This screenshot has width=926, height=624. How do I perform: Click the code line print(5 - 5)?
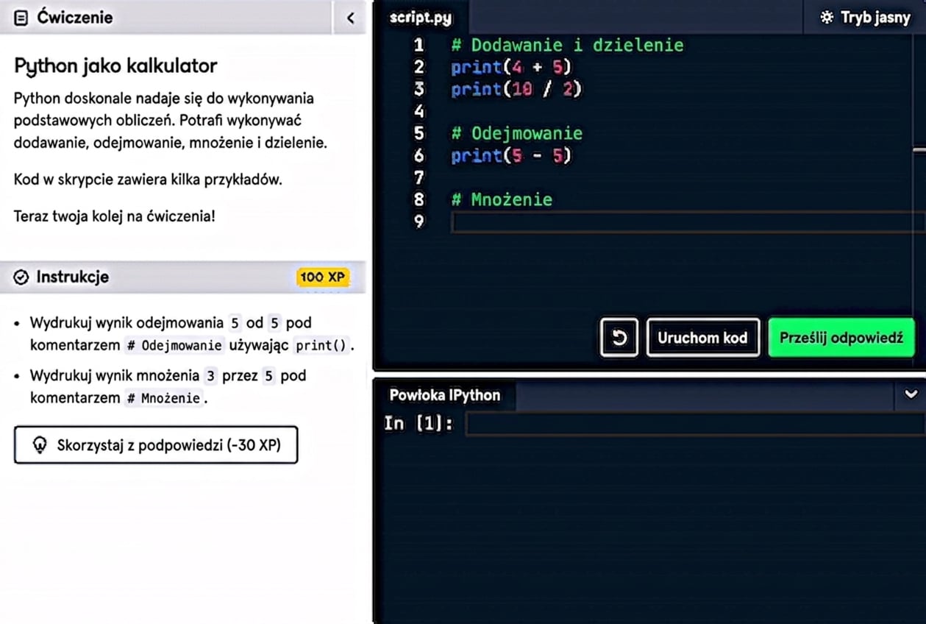click(511, 155)
